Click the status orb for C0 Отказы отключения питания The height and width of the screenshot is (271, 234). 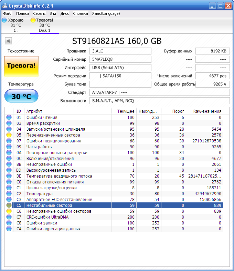9,182
